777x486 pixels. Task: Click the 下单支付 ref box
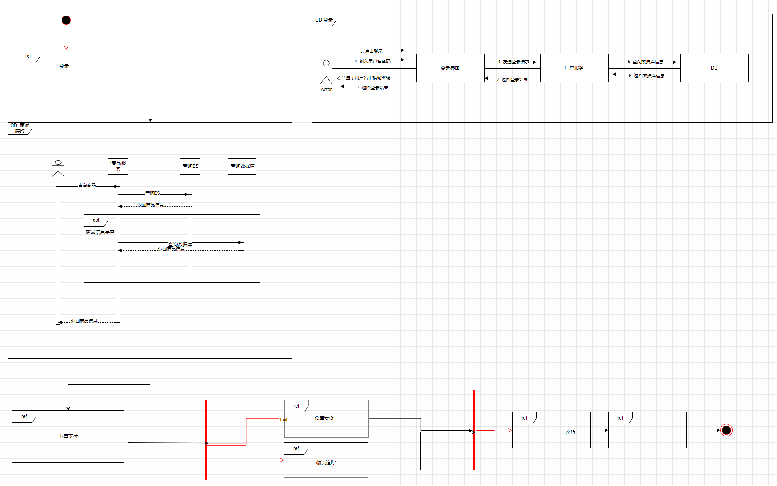[68, 436]
